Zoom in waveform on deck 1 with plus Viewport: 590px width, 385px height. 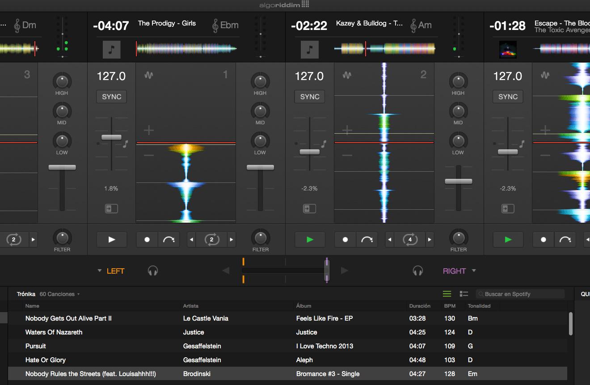(149, 130)
